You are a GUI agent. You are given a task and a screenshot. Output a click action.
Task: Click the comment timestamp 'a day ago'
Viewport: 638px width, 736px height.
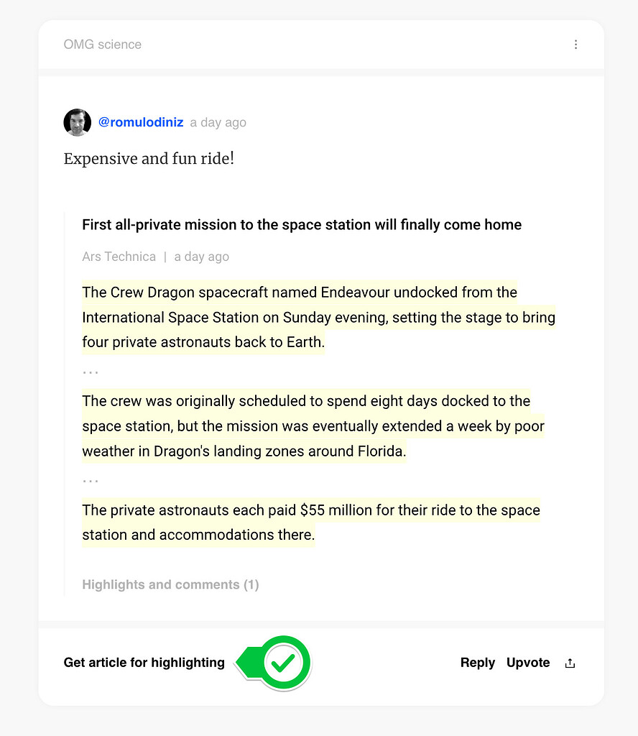[218, 122]
